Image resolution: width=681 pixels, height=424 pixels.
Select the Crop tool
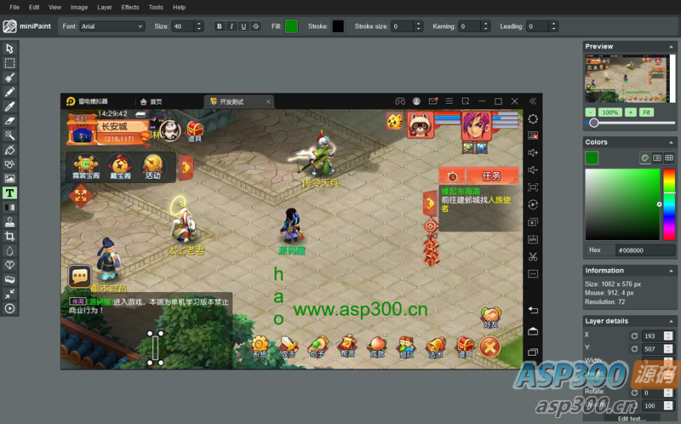[x=10, y=236]
